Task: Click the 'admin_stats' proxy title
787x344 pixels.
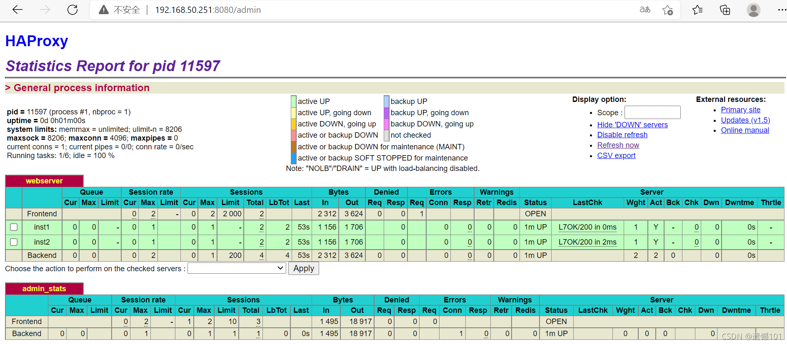Action: tap(44, 289)
